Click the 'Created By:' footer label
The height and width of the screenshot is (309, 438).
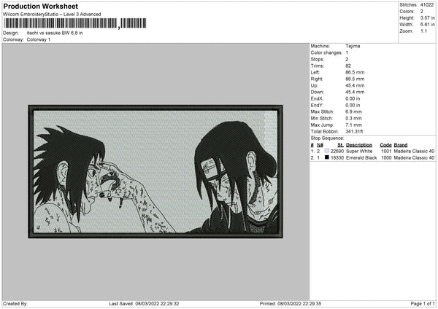[15, 303]
